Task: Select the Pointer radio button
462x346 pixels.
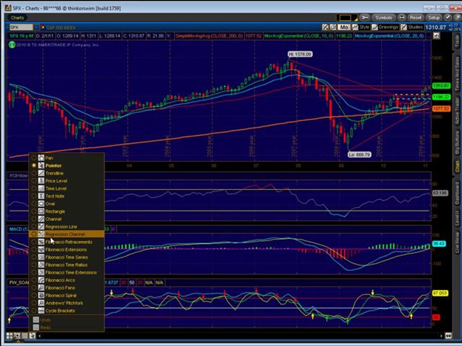Action: (x=34, y=166)
